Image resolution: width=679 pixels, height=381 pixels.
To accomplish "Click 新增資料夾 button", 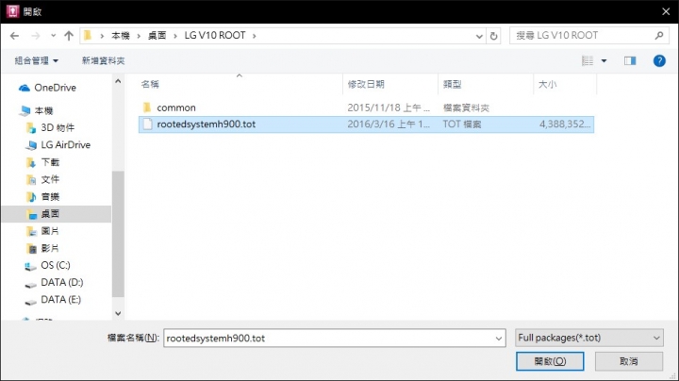I will 103,60.
